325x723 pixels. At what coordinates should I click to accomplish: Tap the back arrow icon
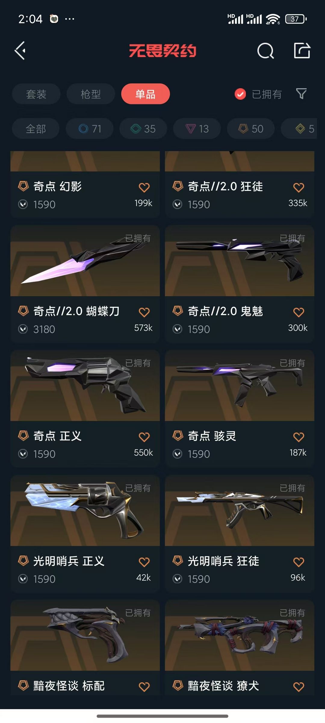(20, 51)
